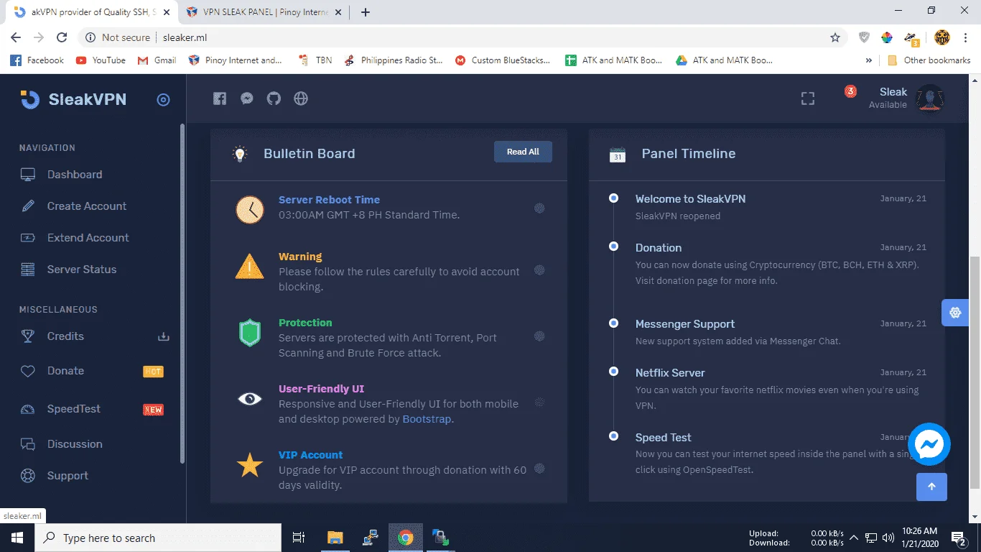The width and height of the screenshot is (981, 552).
Task: Toggle fullscreen with the expand icon
Action: (x=808, y=98)
